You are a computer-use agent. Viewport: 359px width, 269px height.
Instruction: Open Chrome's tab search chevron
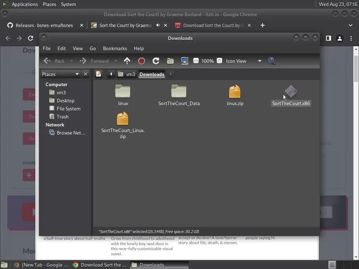(x=351, y=25)
